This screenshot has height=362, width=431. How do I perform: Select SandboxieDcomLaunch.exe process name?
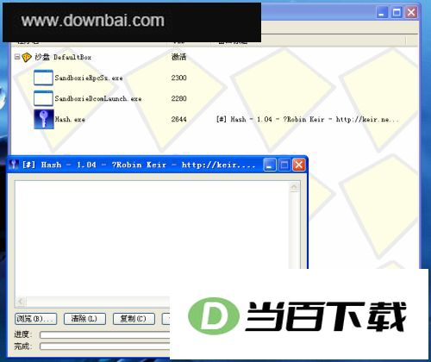[x=98, y=98]
